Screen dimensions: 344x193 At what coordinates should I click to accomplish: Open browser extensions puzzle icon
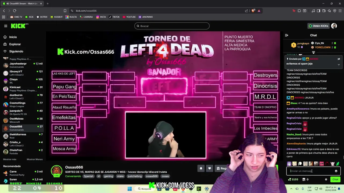click(299, 11)
